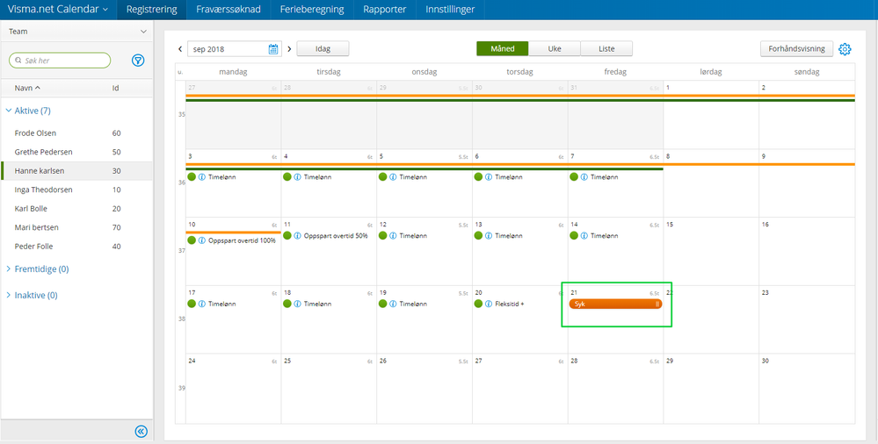
Task: Open the Rapporter tab
Action: tap(385, 10)
